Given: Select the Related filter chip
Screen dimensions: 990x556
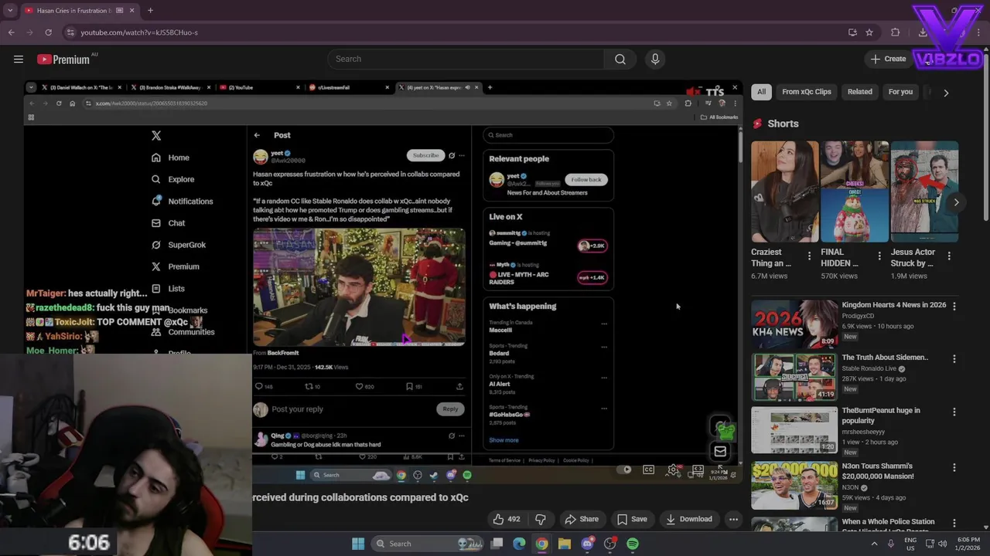Looking at the screenshot, I should pyautogui.click(x=859, y=92).
